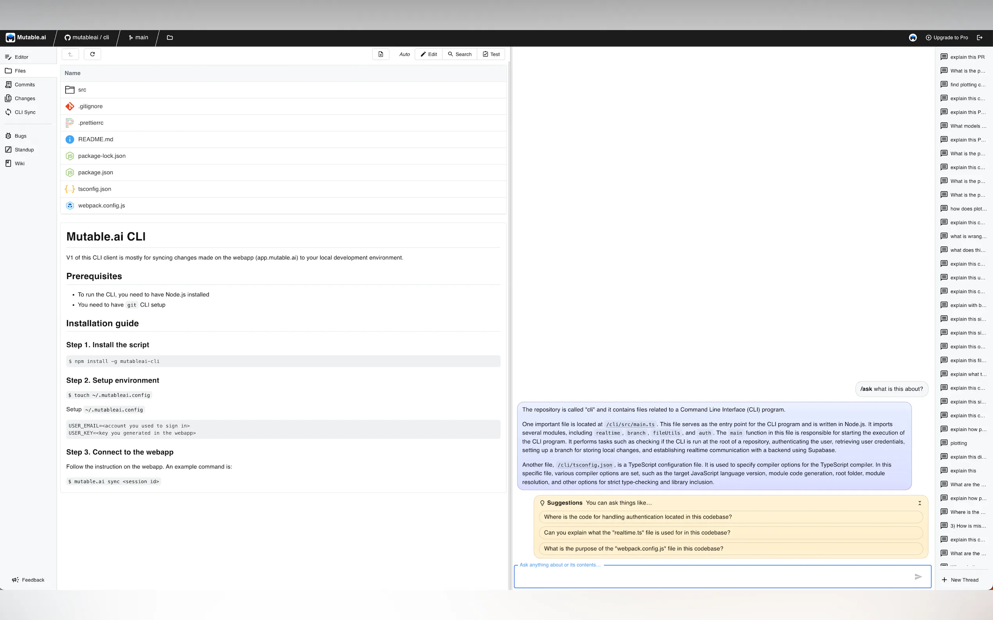Open the Commits section
Image resolution: width=993 pixels, height=620 pixels.
coord(28,84)
